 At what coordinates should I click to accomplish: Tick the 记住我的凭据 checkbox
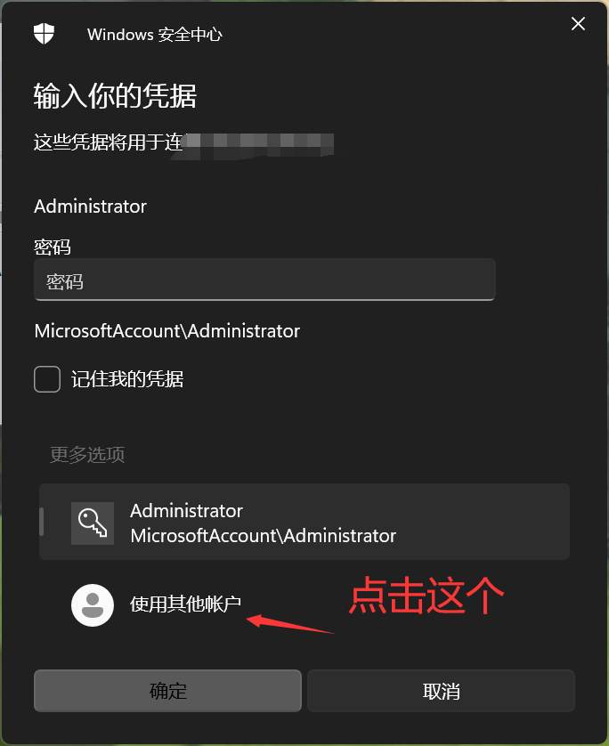coord(47,379)
